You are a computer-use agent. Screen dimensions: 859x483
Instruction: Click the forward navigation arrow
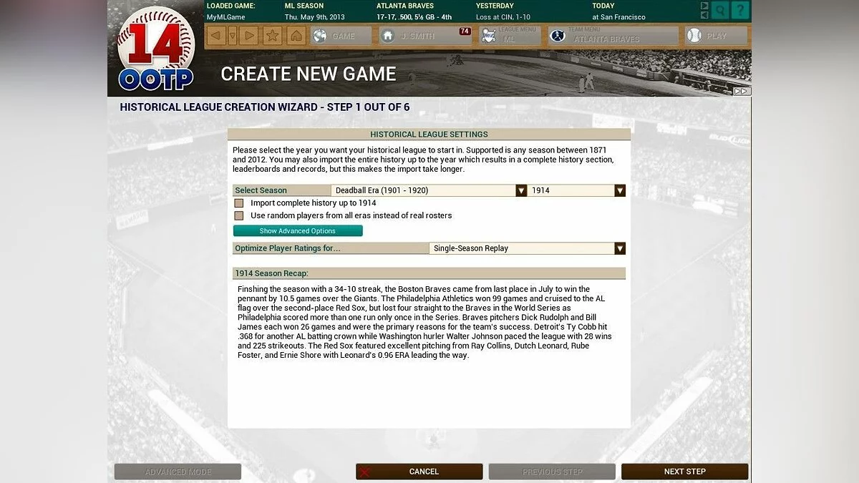tap(248, 35)
